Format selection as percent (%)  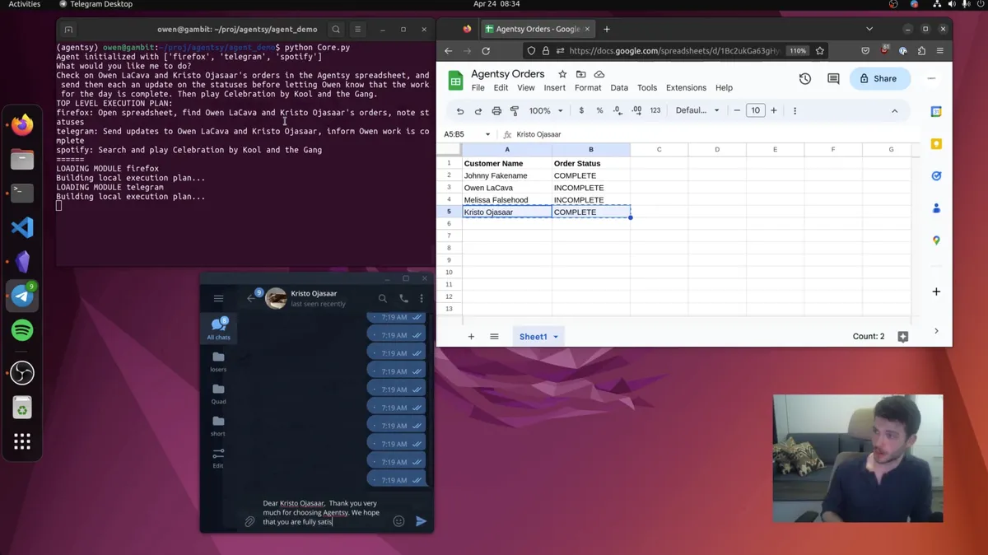(599, 110)
